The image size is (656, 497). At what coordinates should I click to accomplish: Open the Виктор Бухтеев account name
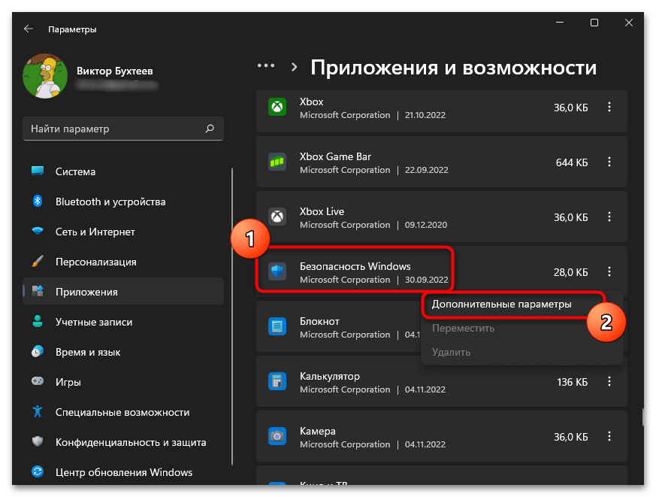(115, 71)
